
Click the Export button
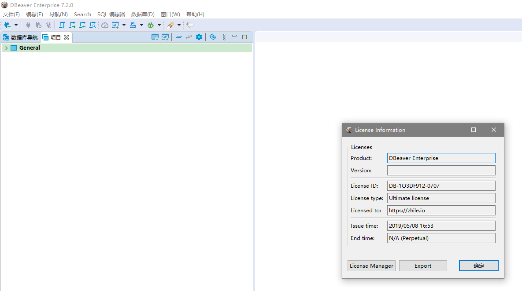tap(423, 266)
